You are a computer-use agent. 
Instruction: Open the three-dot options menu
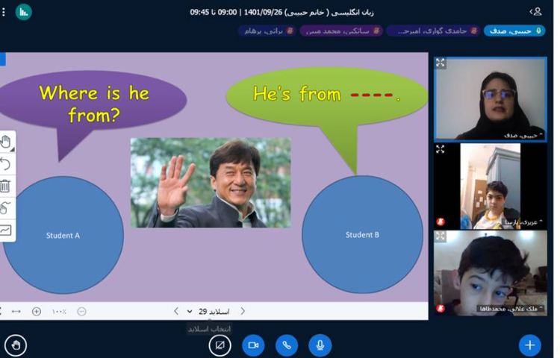(x=4, y=12)
